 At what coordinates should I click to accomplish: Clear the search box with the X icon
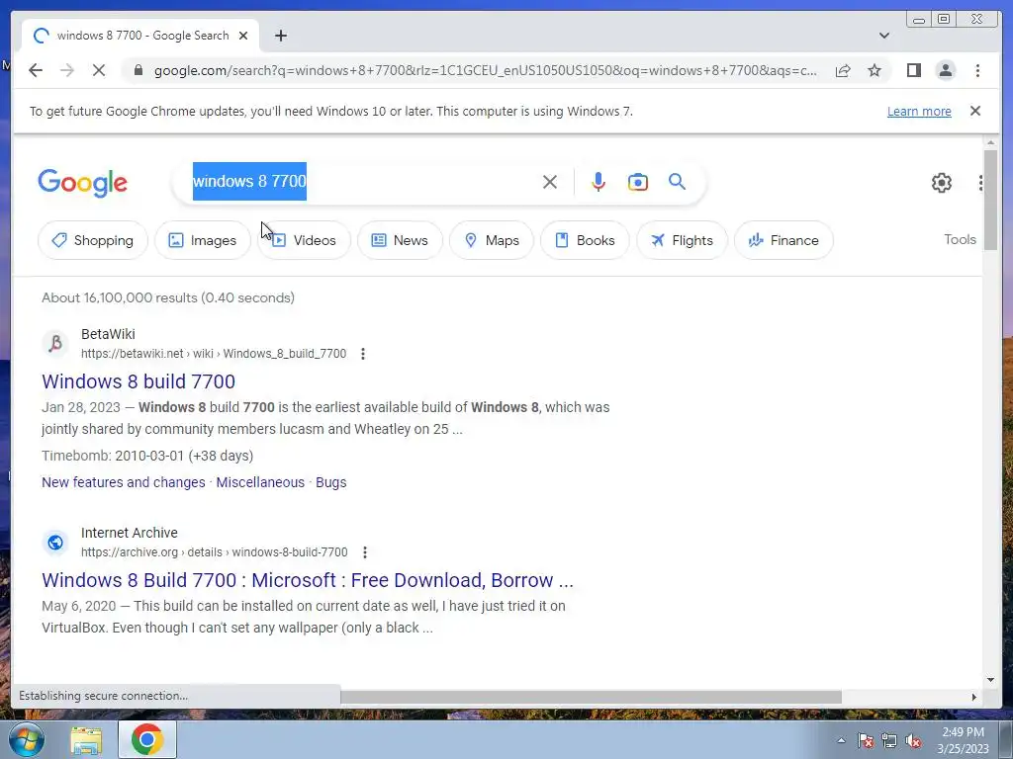pos(550,182)
